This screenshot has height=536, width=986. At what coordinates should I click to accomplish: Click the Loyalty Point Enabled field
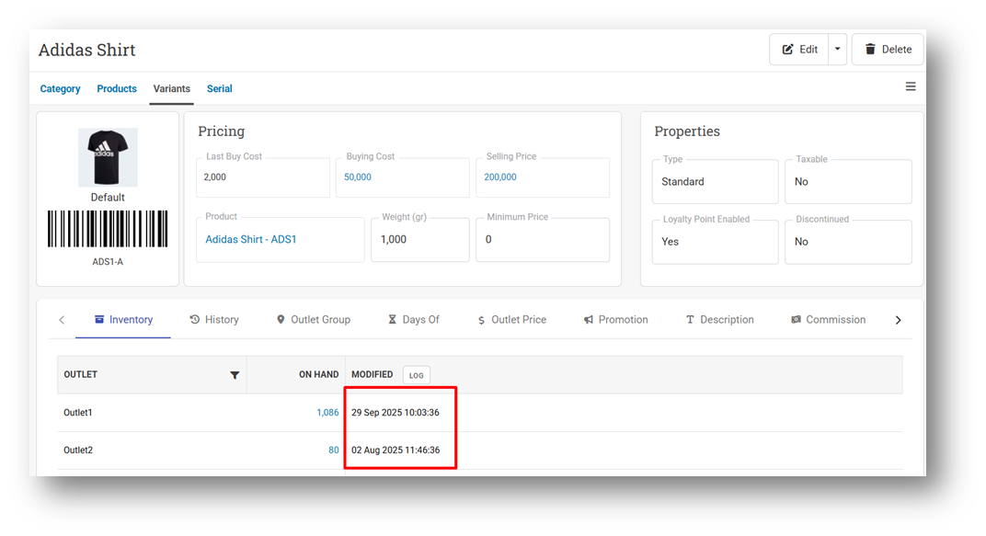[715, 241]
